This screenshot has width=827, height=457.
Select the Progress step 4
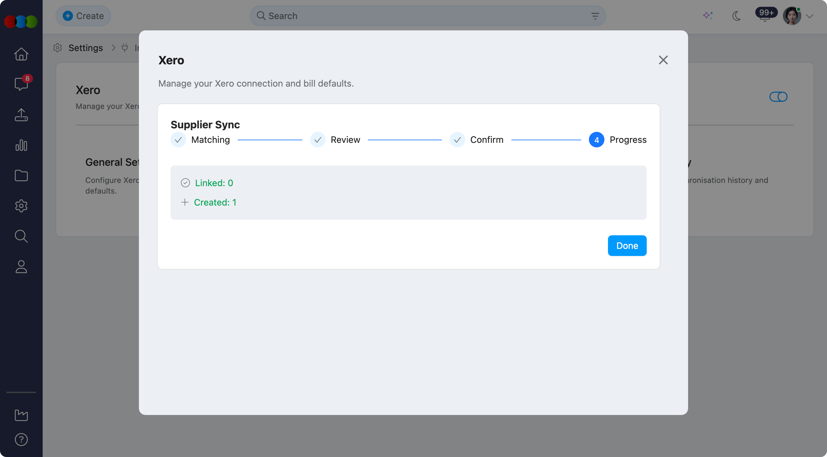[618, 140]
